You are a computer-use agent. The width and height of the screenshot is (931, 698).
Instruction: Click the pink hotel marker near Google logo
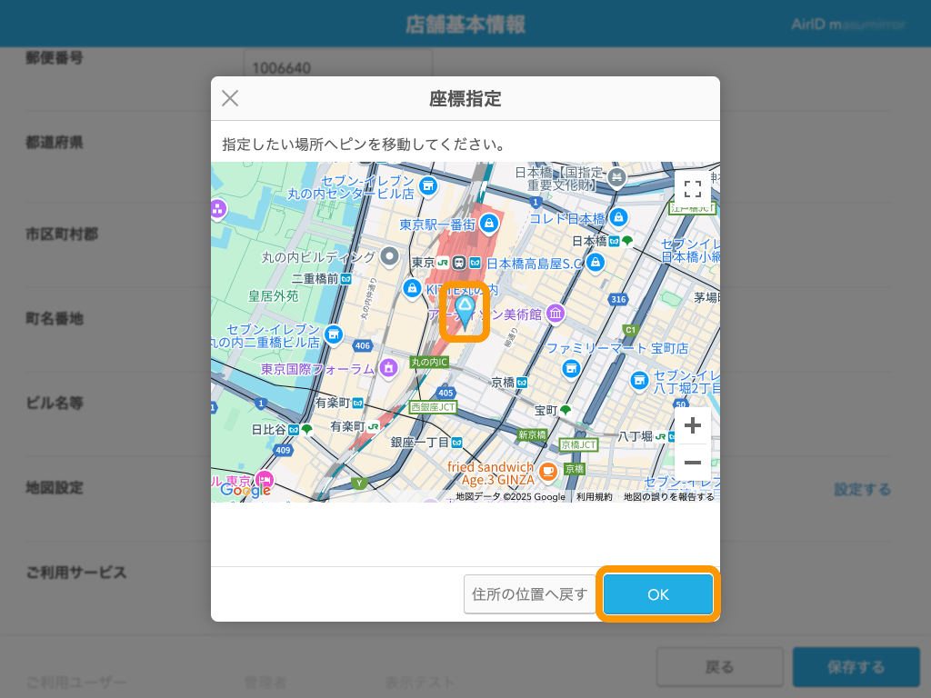(x=265, y=480)
